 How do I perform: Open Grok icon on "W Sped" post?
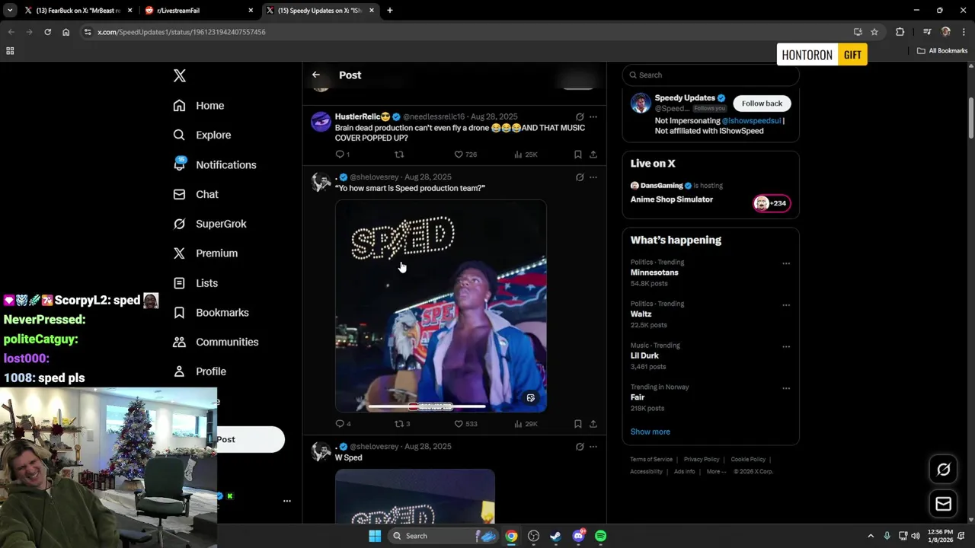pos(580,447)
